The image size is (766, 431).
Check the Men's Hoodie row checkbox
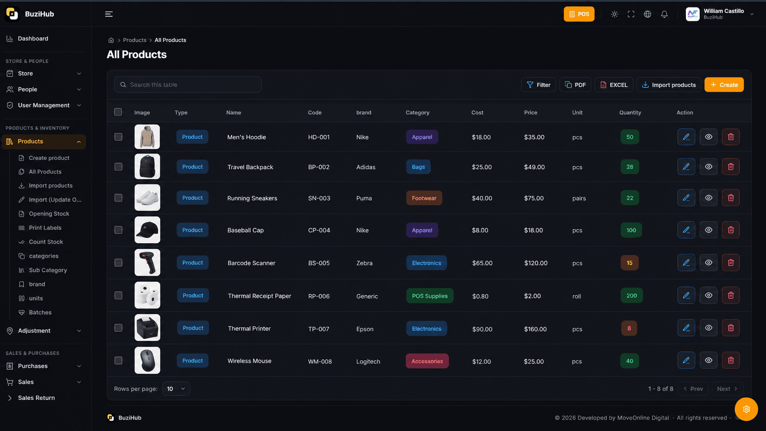[118, 137]
